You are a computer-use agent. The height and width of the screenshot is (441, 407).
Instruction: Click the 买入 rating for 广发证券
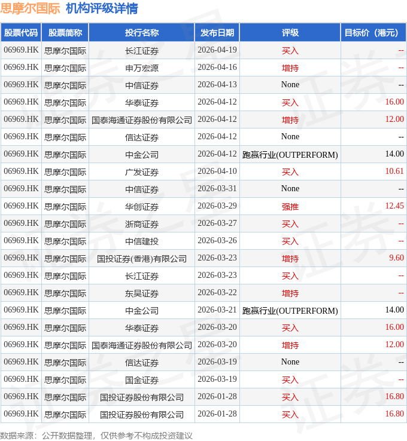coord(290,172)
